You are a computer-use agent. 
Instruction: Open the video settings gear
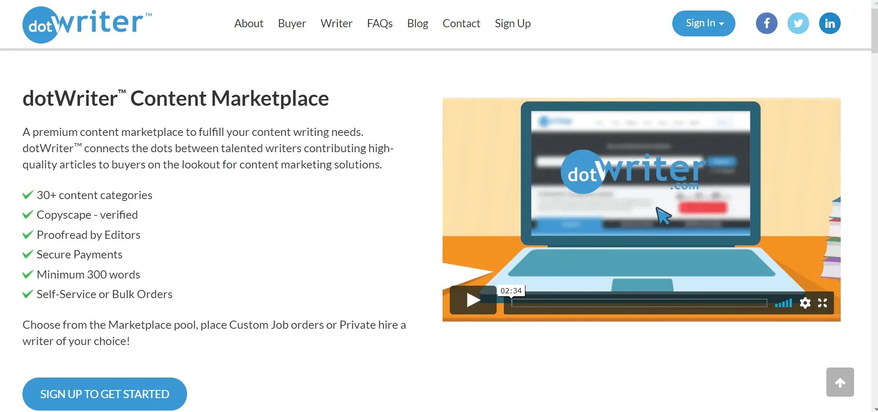click(x=805, y=303)
